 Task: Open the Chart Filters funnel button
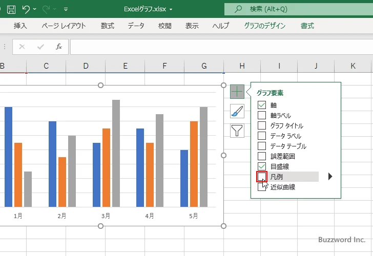click(237, 131)
